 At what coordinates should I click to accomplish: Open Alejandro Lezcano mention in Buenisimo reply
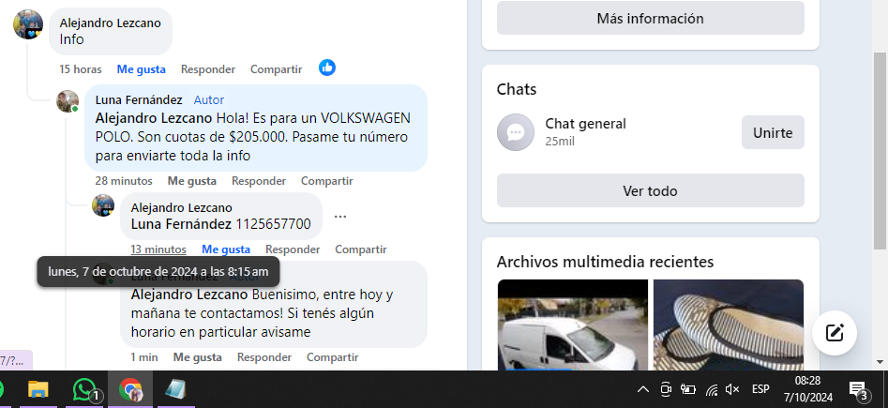pyautogui.click(x=189, y=295)
